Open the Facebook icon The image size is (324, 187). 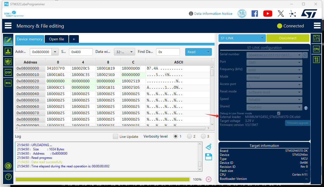pyautogui.click(x=255, y=14)
